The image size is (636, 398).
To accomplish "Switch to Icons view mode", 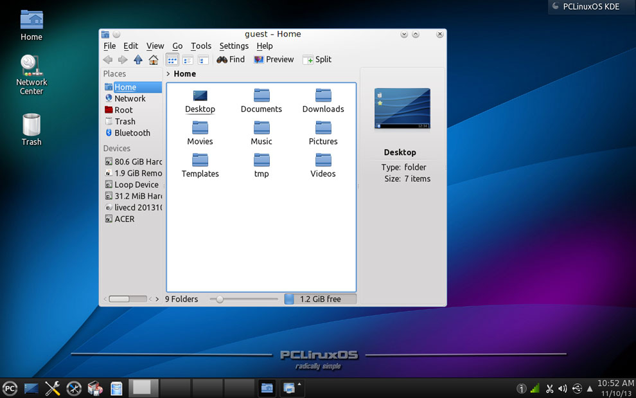I will 172,60.
